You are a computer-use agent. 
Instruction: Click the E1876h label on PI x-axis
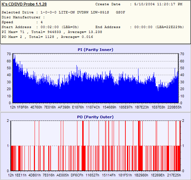point(78,107)
